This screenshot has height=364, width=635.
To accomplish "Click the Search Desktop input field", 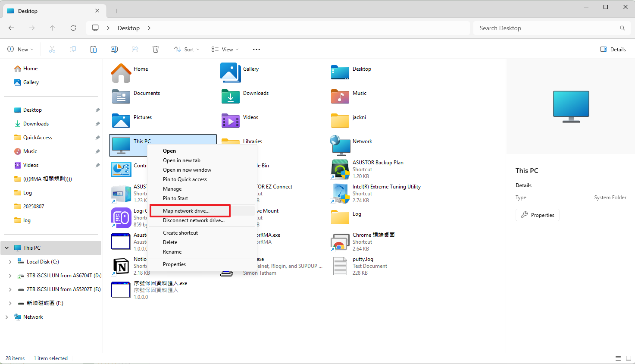I will (547, 28).
